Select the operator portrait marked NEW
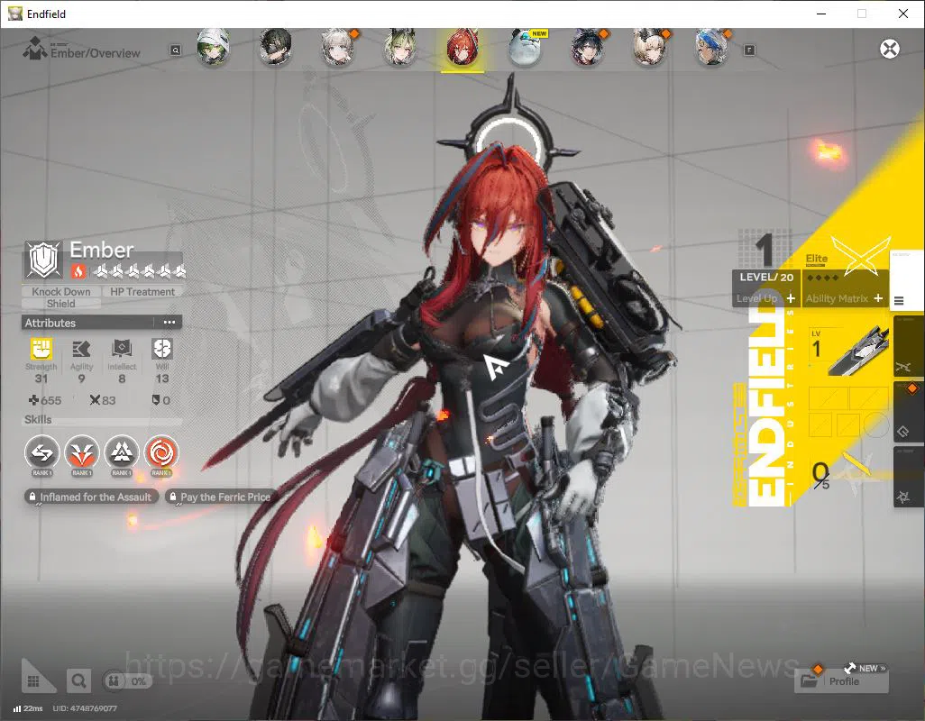 click(x=525, y=47)
